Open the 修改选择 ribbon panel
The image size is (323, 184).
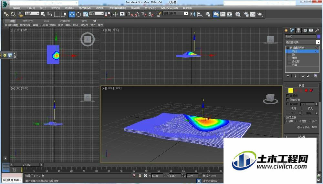25,25
